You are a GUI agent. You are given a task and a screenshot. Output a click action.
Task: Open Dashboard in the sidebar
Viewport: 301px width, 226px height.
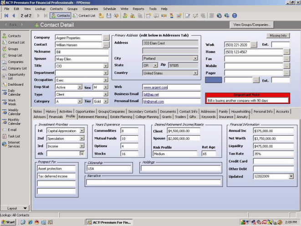(x=13, y=84)
